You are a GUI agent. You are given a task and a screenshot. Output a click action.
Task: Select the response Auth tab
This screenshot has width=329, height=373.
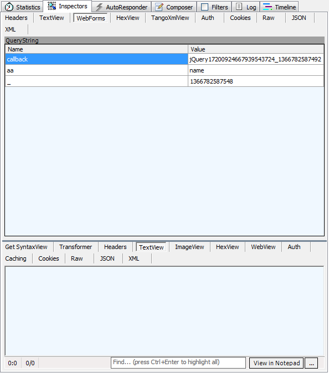[294, 247]
